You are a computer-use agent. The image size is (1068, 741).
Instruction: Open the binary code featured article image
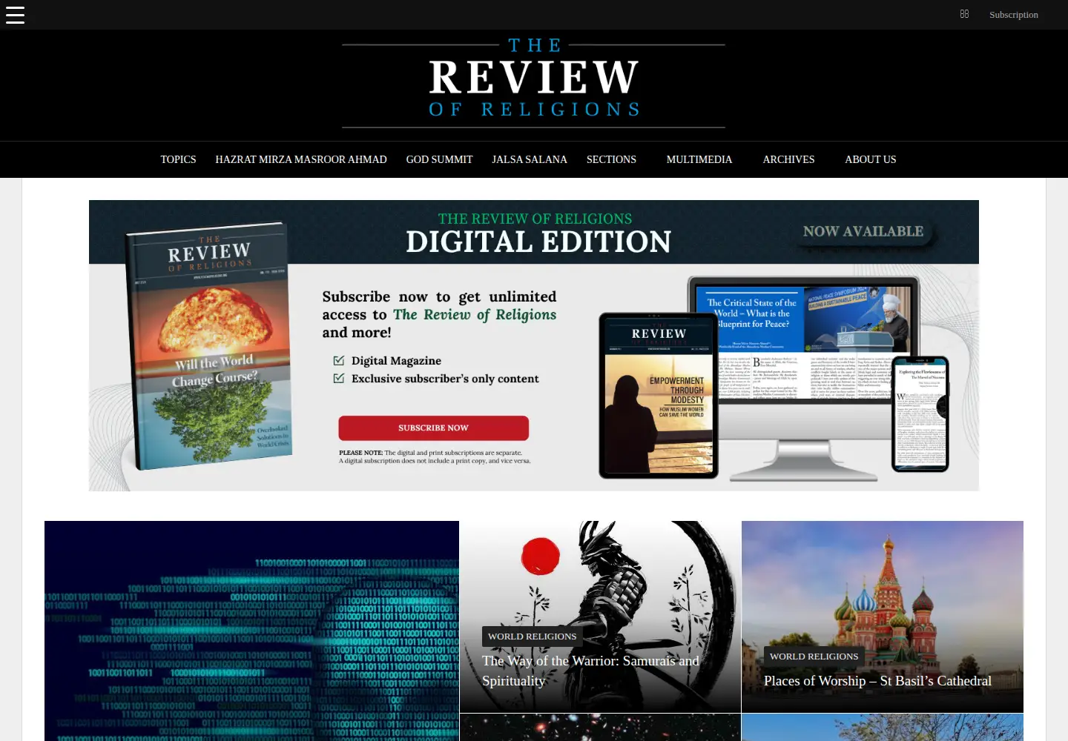[251, 631]
